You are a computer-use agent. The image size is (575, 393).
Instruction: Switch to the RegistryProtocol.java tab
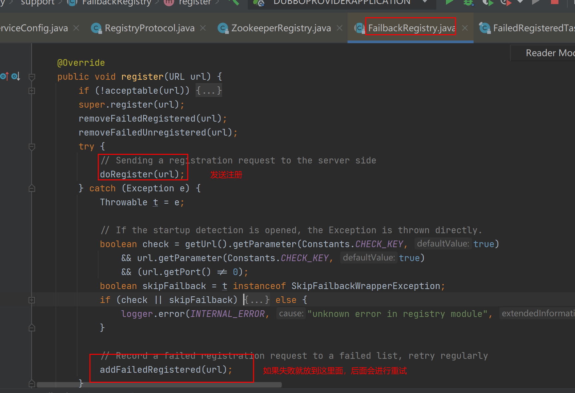coord(150,28)
